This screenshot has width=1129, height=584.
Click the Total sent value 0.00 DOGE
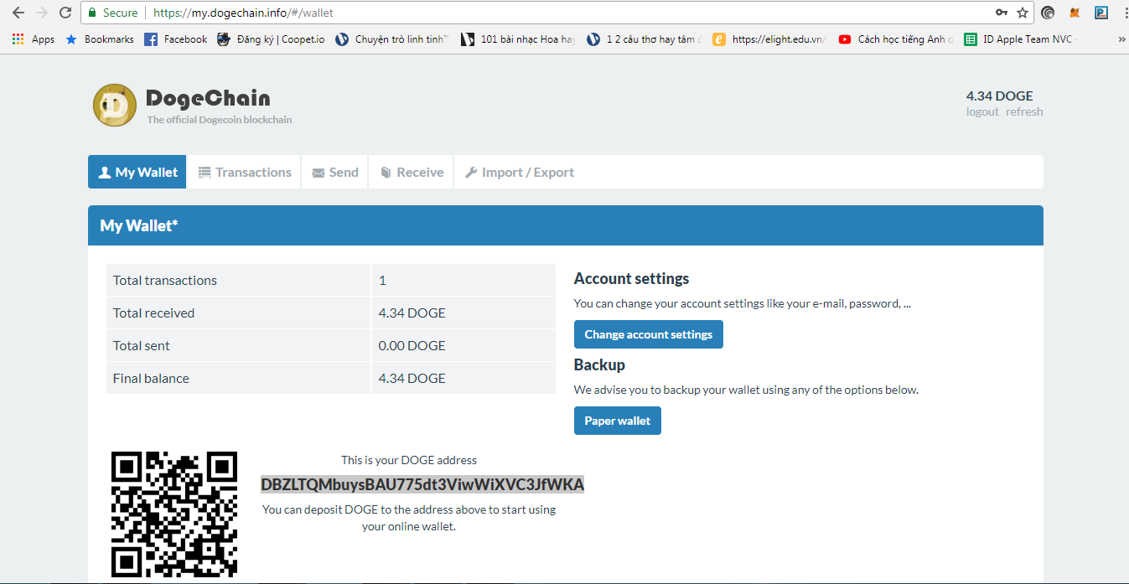tap(412, 346)
